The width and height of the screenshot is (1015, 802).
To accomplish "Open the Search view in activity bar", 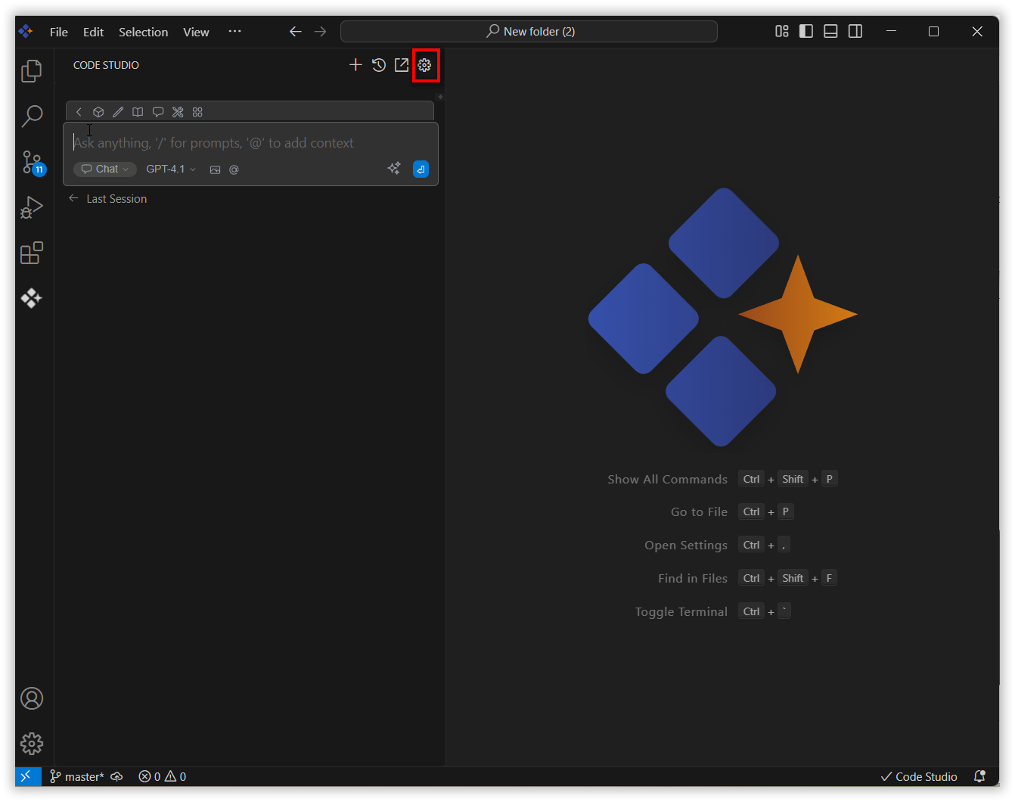I will pos(32,116).
